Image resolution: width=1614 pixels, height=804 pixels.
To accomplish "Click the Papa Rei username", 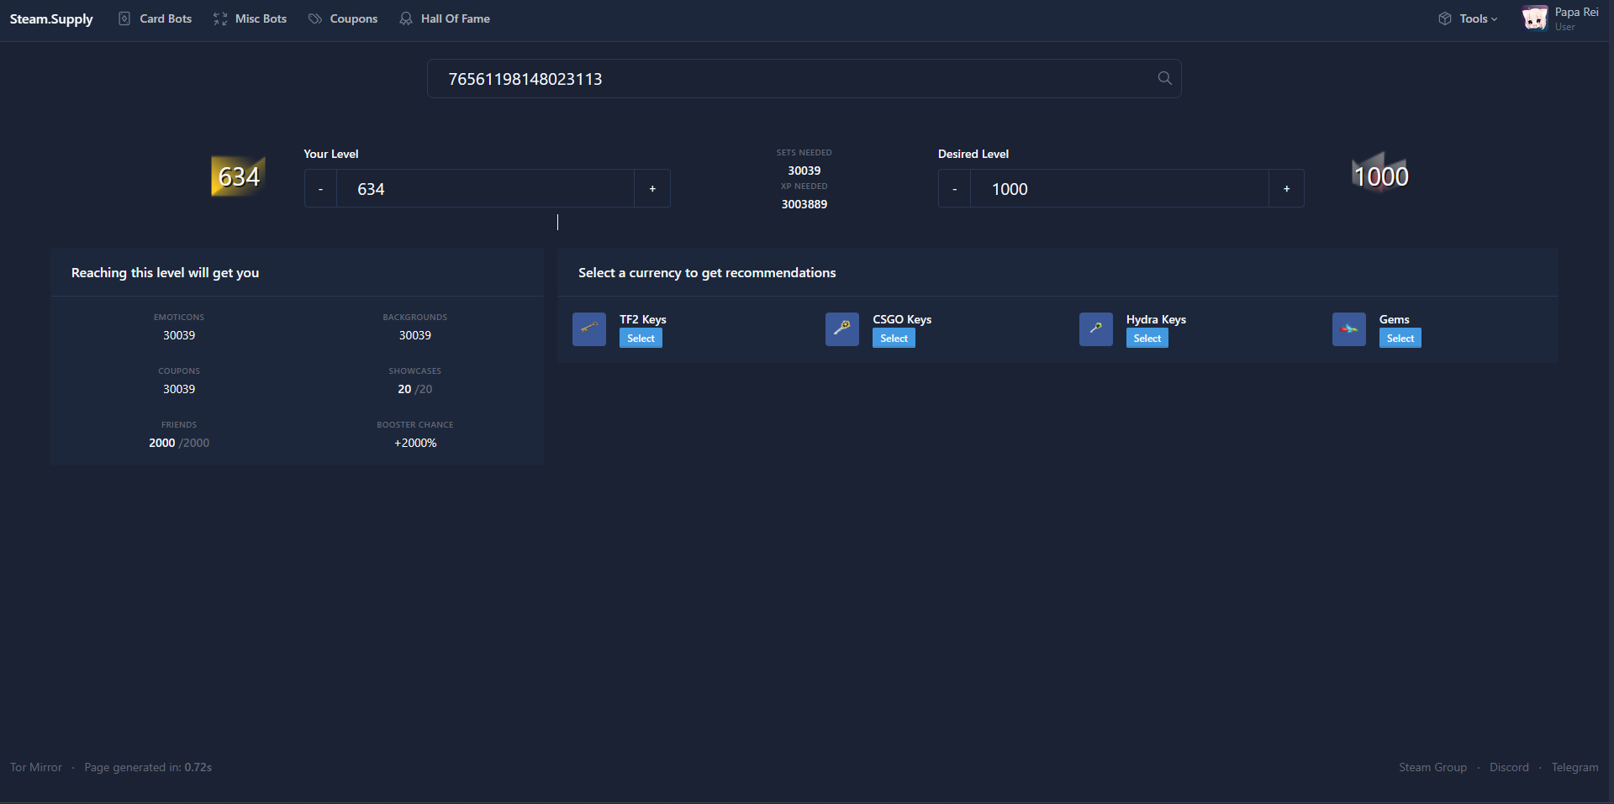I will (1577, 12).
